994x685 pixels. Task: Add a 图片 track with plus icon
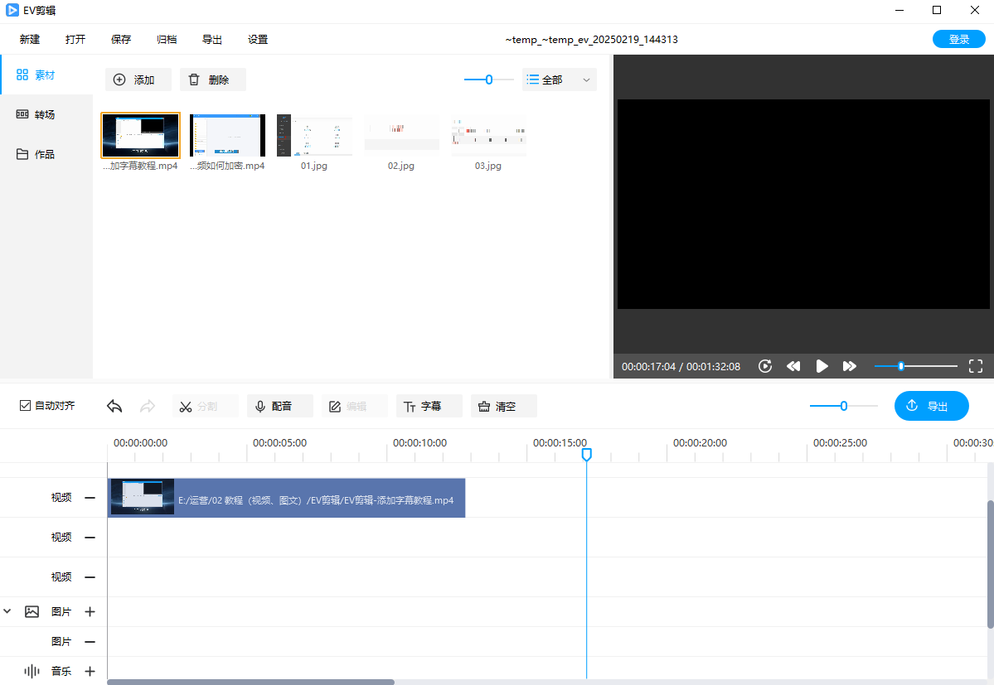click(90, 611)
